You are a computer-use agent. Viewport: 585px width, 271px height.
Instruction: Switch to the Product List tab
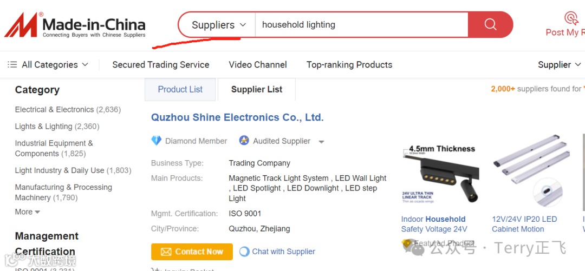180,89
